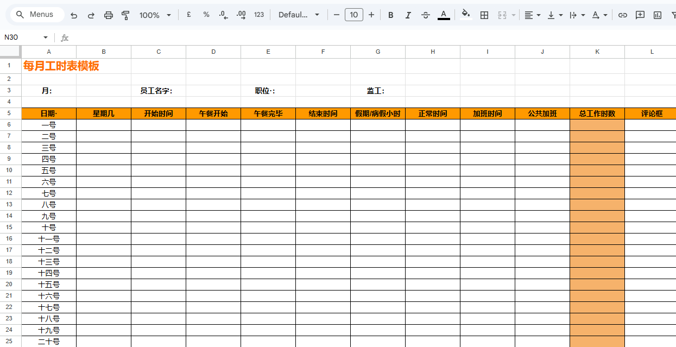Screen dimensions: 676x347
Task: Open the fill colour picker
Action: click(x=466, y=15)
